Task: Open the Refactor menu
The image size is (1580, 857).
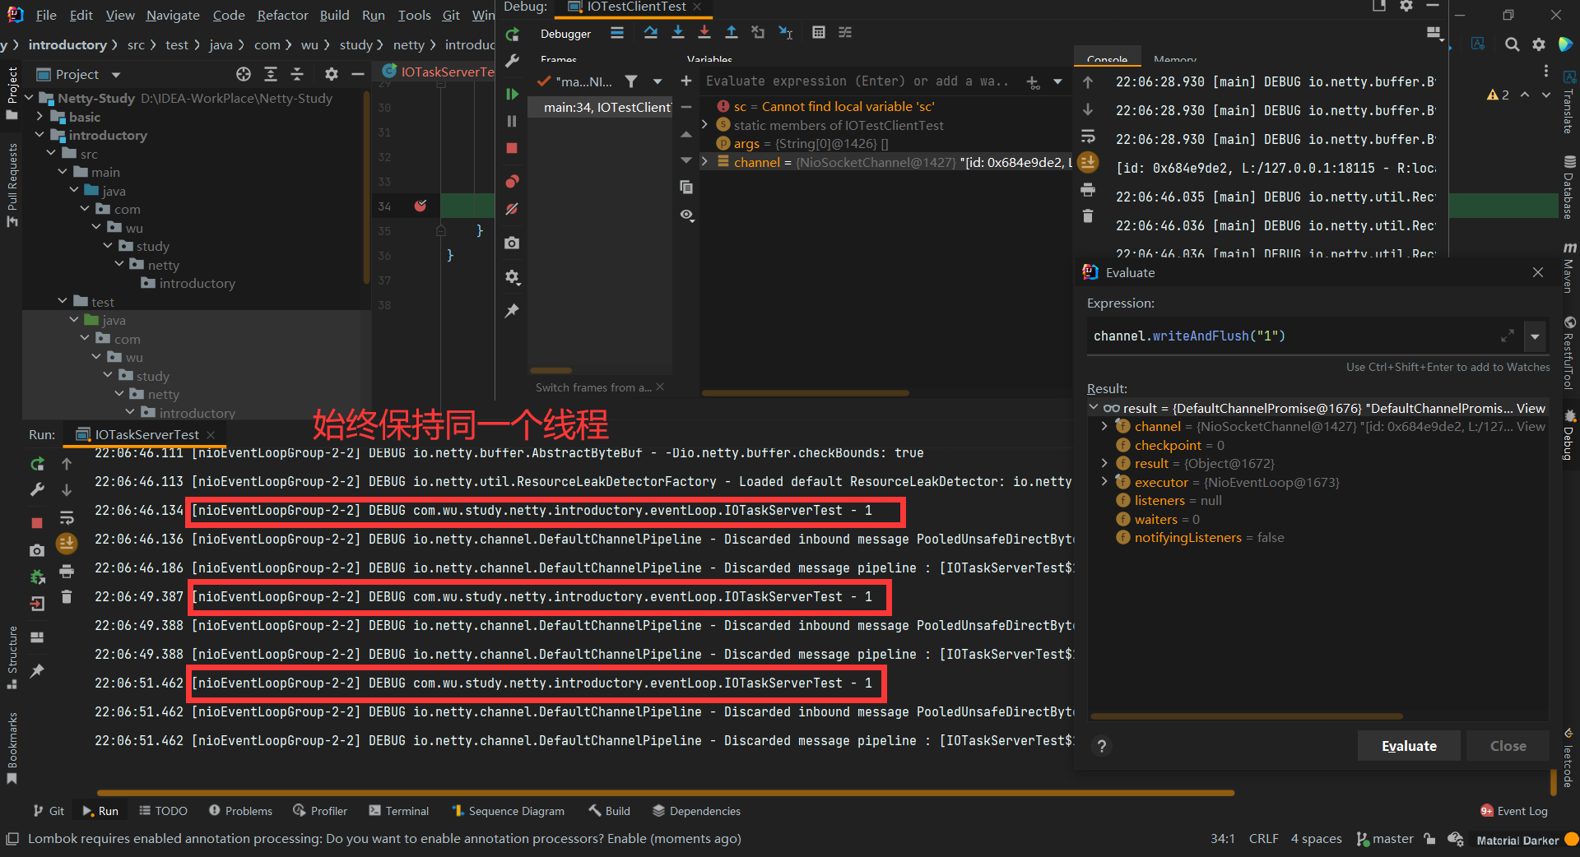Action: click(282, 16)
